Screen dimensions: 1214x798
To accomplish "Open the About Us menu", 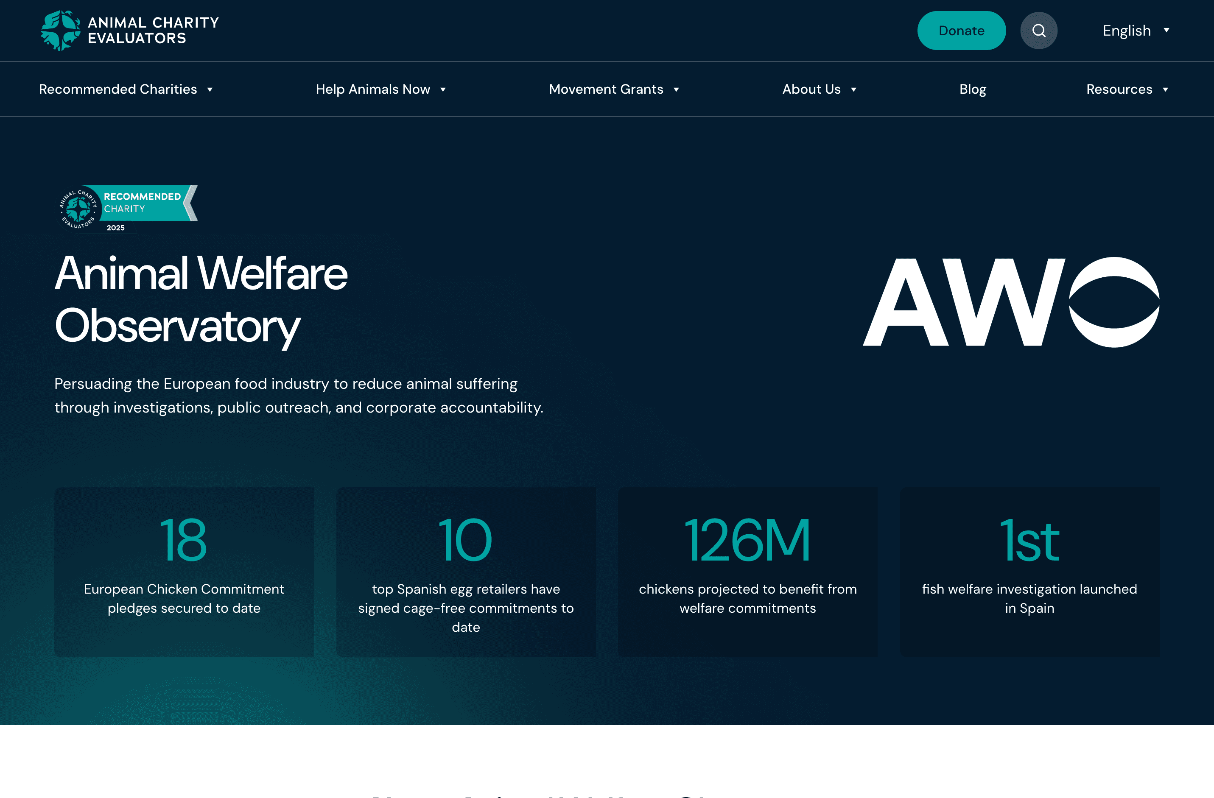I will [x=811, y=89].
